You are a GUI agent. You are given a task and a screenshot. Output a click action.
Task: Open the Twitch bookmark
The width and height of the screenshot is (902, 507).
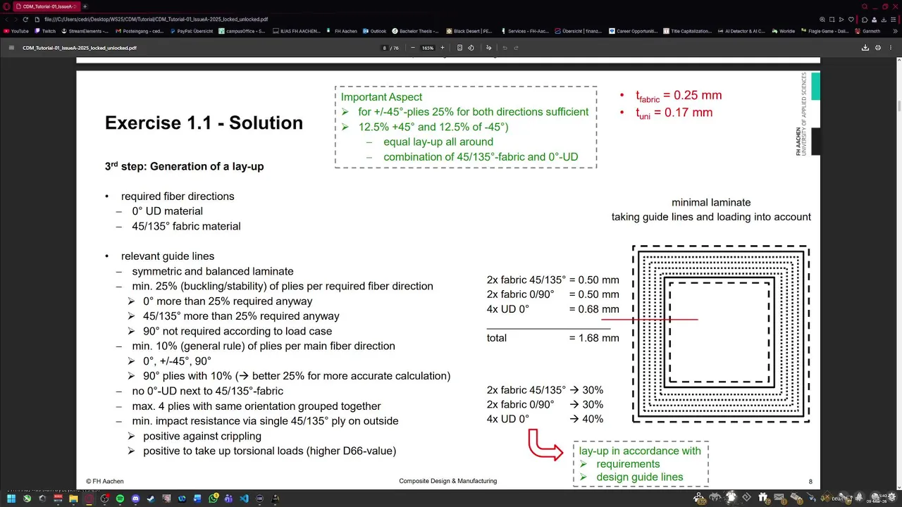tap(45, 31)
